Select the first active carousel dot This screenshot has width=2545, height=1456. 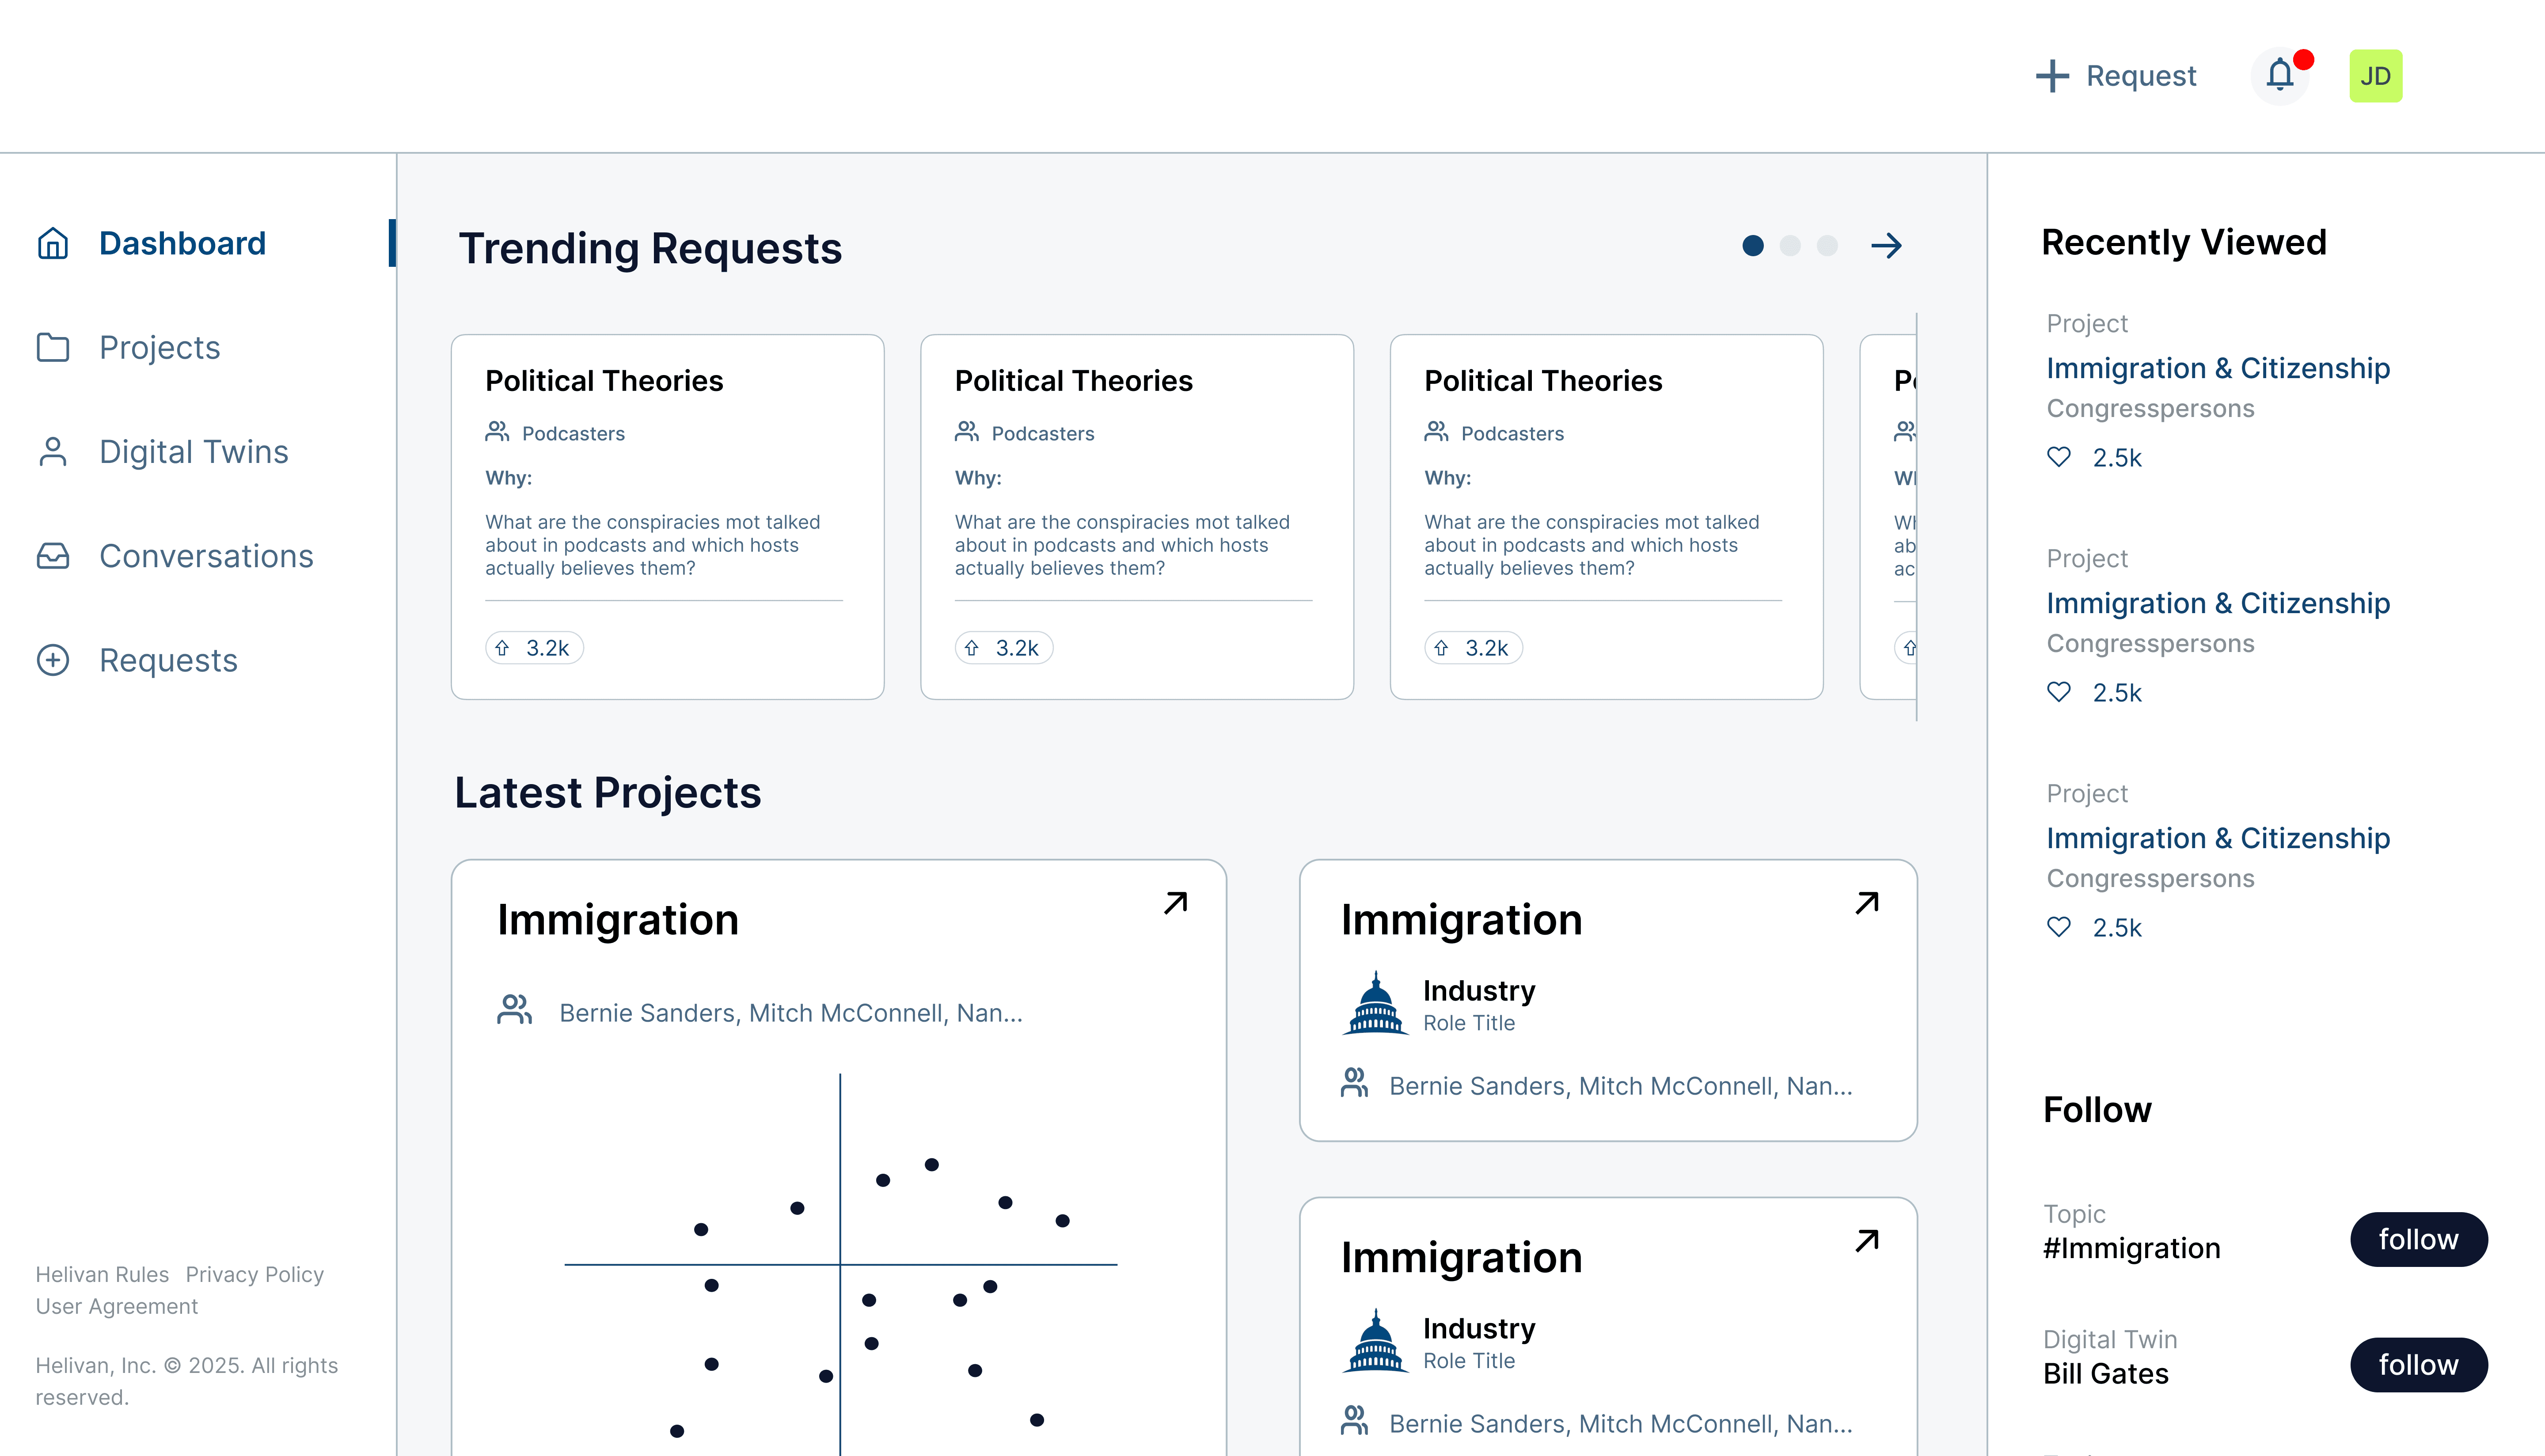(1753, 246)
